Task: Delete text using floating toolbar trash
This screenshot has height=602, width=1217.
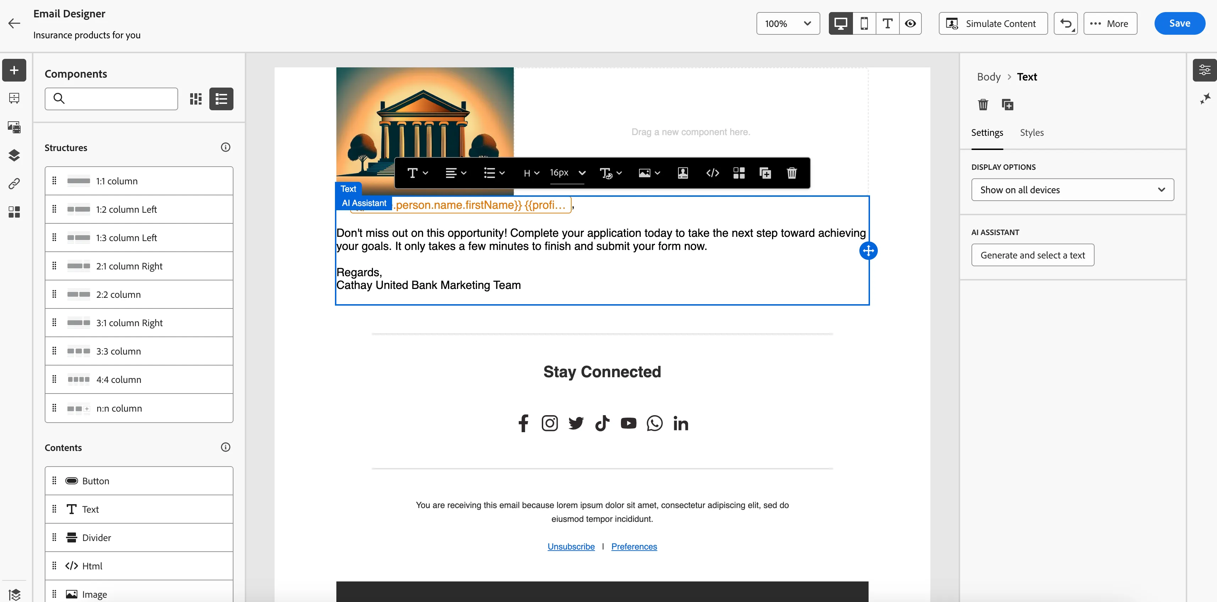Action: click(x=792, y=173)
